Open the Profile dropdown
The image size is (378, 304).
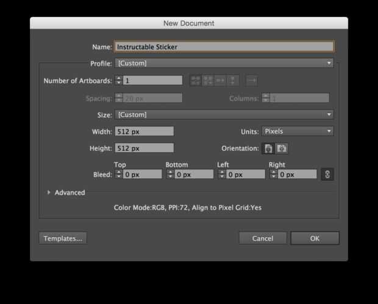[224, 63]
